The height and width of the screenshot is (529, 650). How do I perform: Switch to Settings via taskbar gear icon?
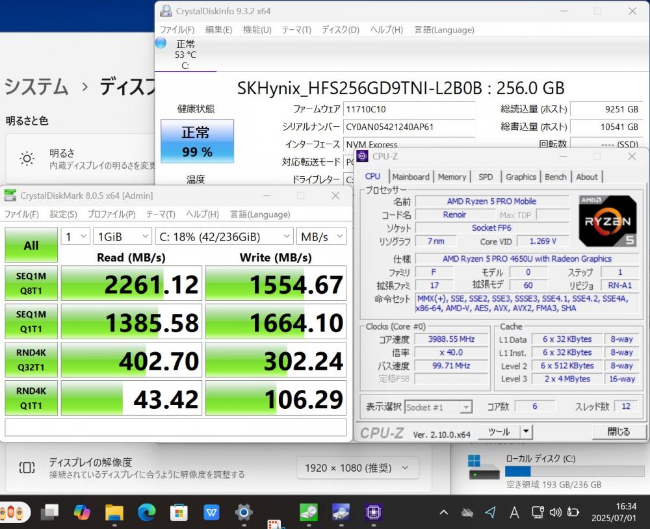(244, 512)
